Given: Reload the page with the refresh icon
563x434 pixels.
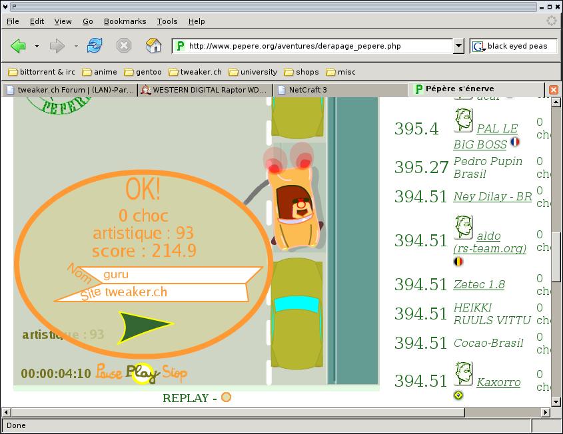Looking at the screenshot, I should pyautogui.click(x=95, y=46).
